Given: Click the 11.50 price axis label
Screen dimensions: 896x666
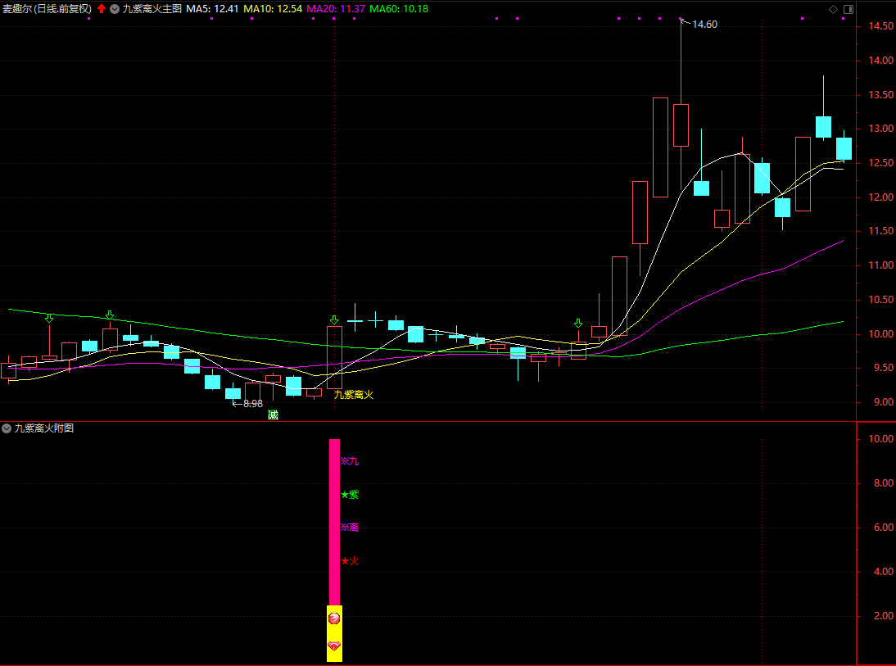Looking at the screenshot, I should tap(880, 231).
